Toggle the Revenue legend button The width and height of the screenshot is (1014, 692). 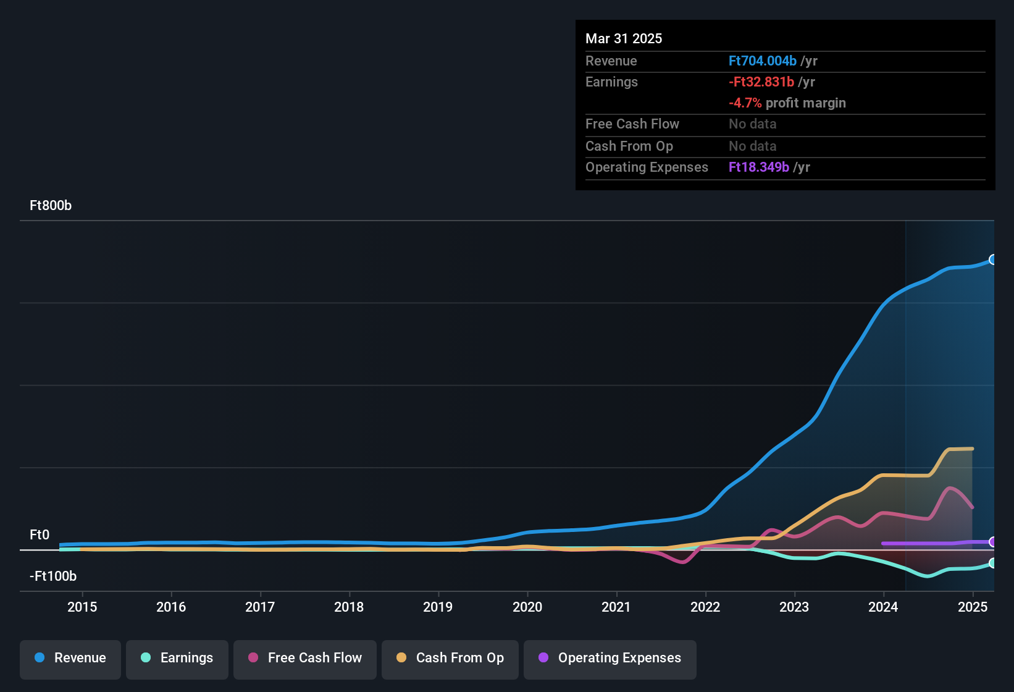(x=70, y=659)
